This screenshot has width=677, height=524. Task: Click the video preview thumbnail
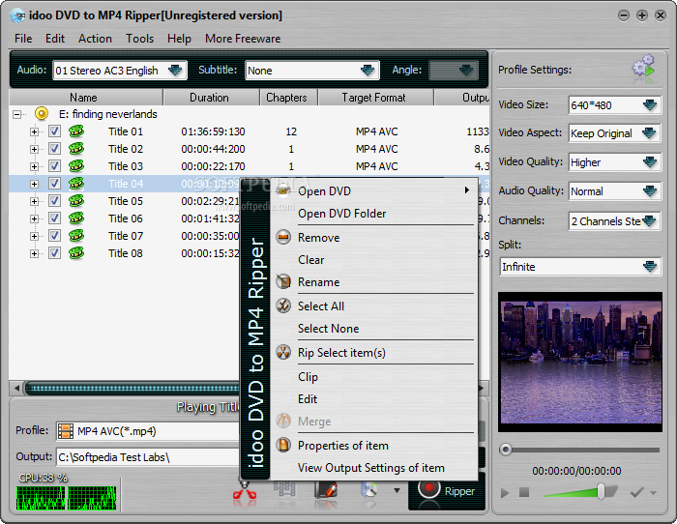pos(580,363)
